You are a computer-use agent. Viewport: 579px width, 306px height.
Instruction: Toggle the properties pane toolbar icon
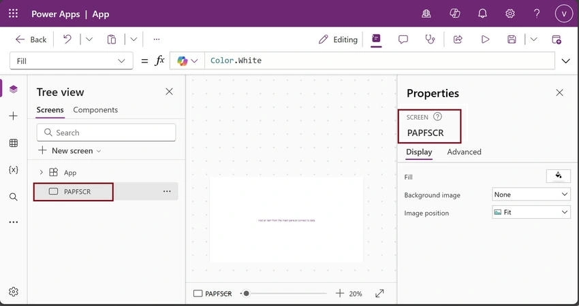[x=376, y=39]
